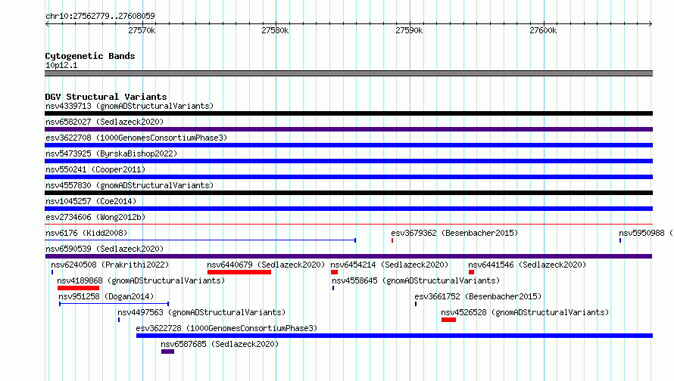Screen dimensions: 674x381
Task: Click the nsv4339713 gnomAD black variant bar
Action: (348, 113)
